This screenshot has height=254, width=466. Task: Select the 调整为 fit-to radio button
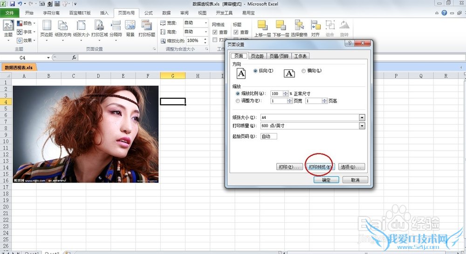tap(238, 101)
